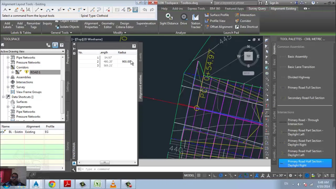Click the MODEL space button

pyautogui.click(x=189, y=175)
